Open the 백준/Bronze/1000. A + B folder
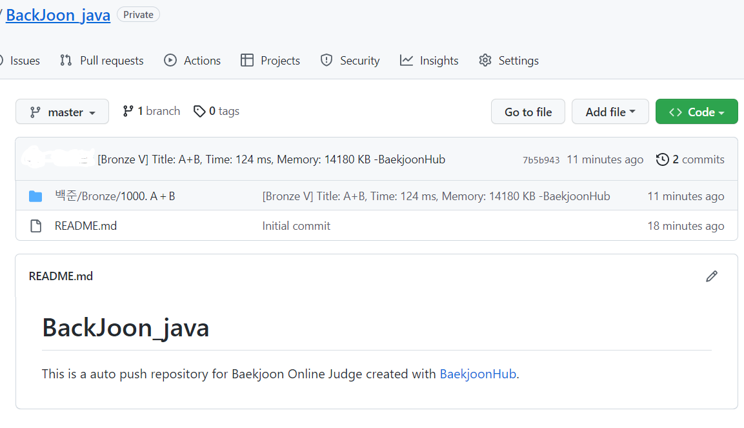Viewport: 744px width, 428px height. click(x=115, y=196)
